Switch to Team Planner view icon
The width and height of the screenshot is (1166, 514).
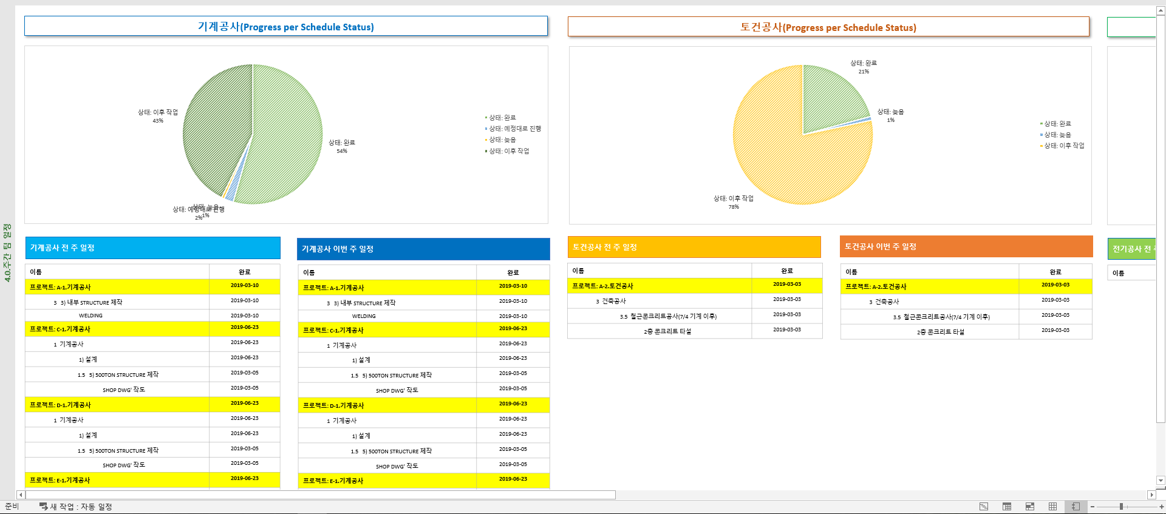[x=1030, y=506]
